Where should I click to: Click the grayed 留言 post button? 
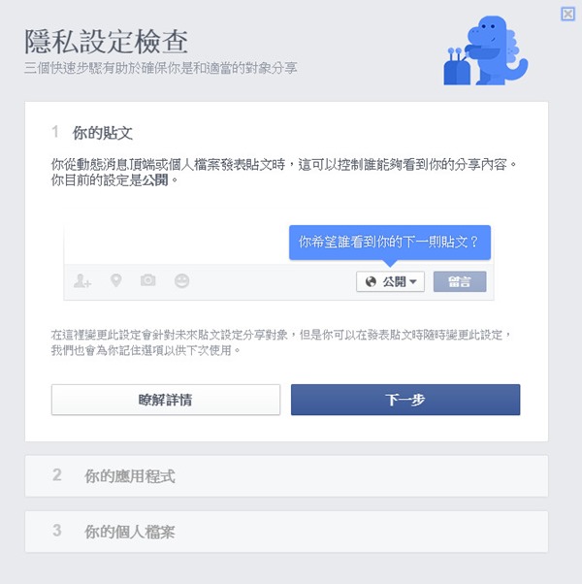(x=460, y=281)
